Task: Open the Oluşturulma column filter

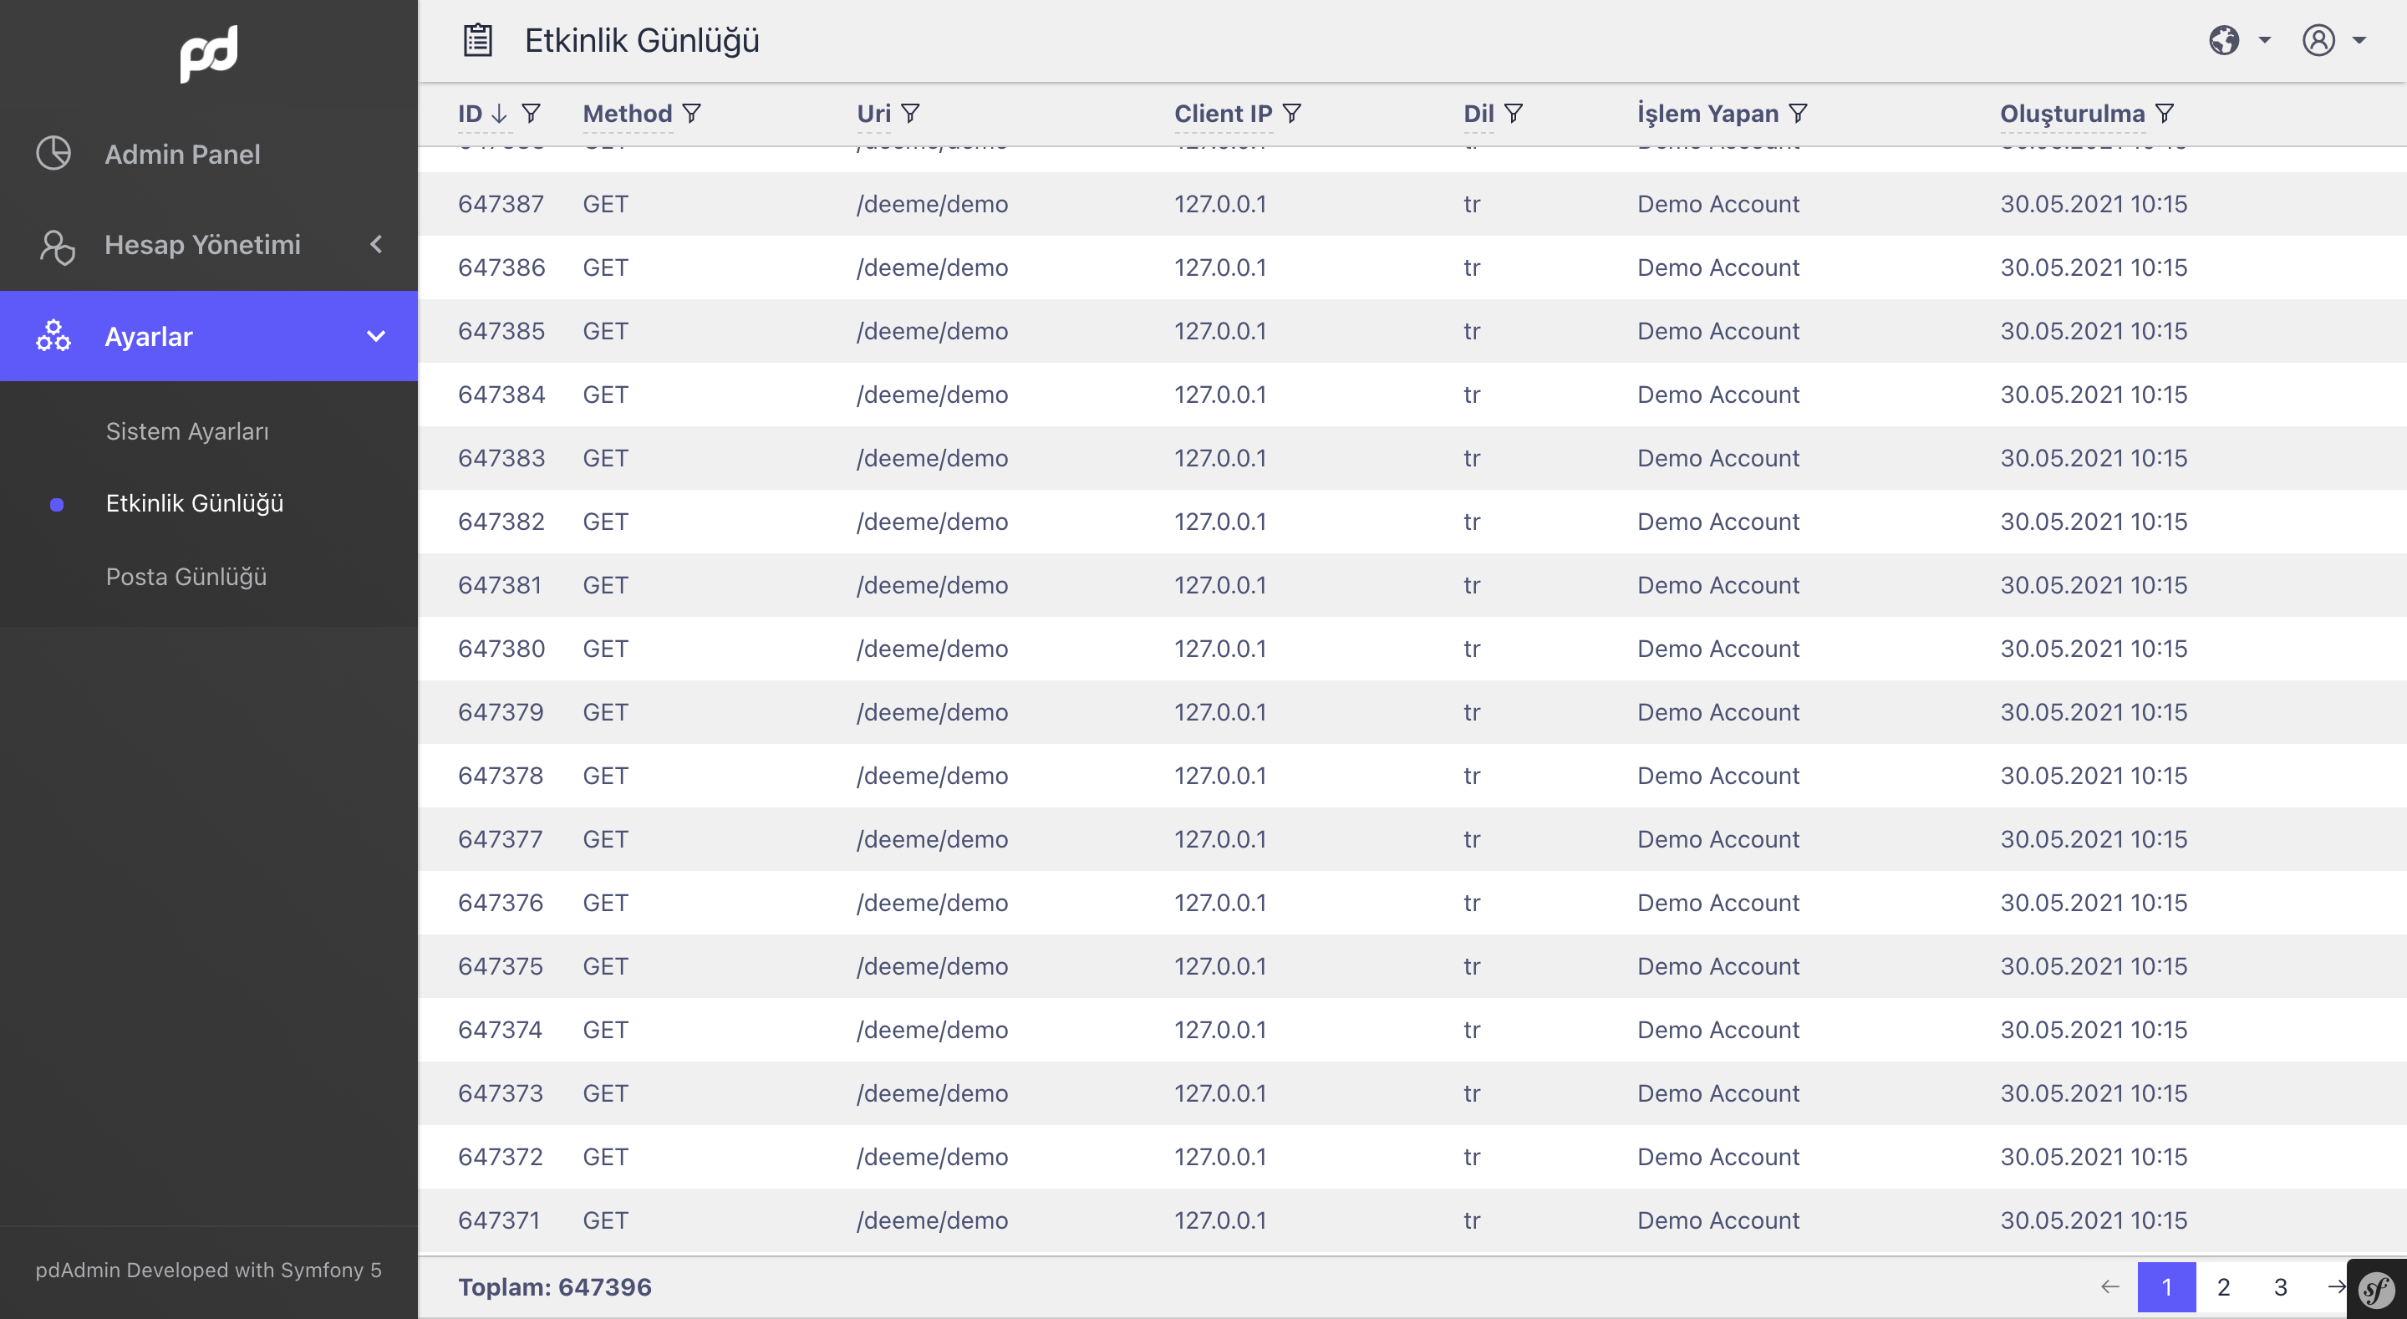Action: pos(2164,113)
